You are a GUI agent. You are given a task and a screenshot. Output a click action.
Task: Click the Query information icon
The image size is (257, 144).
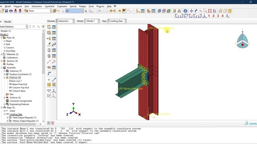point(185,11)
